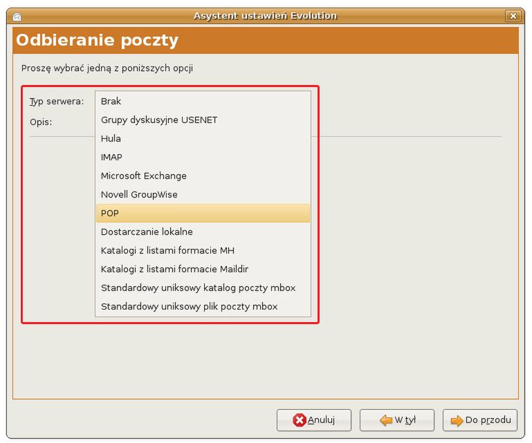This screenshot has width=532, height=443.
Task: Close the Asystent ustawień Evolution window
Action: pyautogui.click(x=513, y=16)
